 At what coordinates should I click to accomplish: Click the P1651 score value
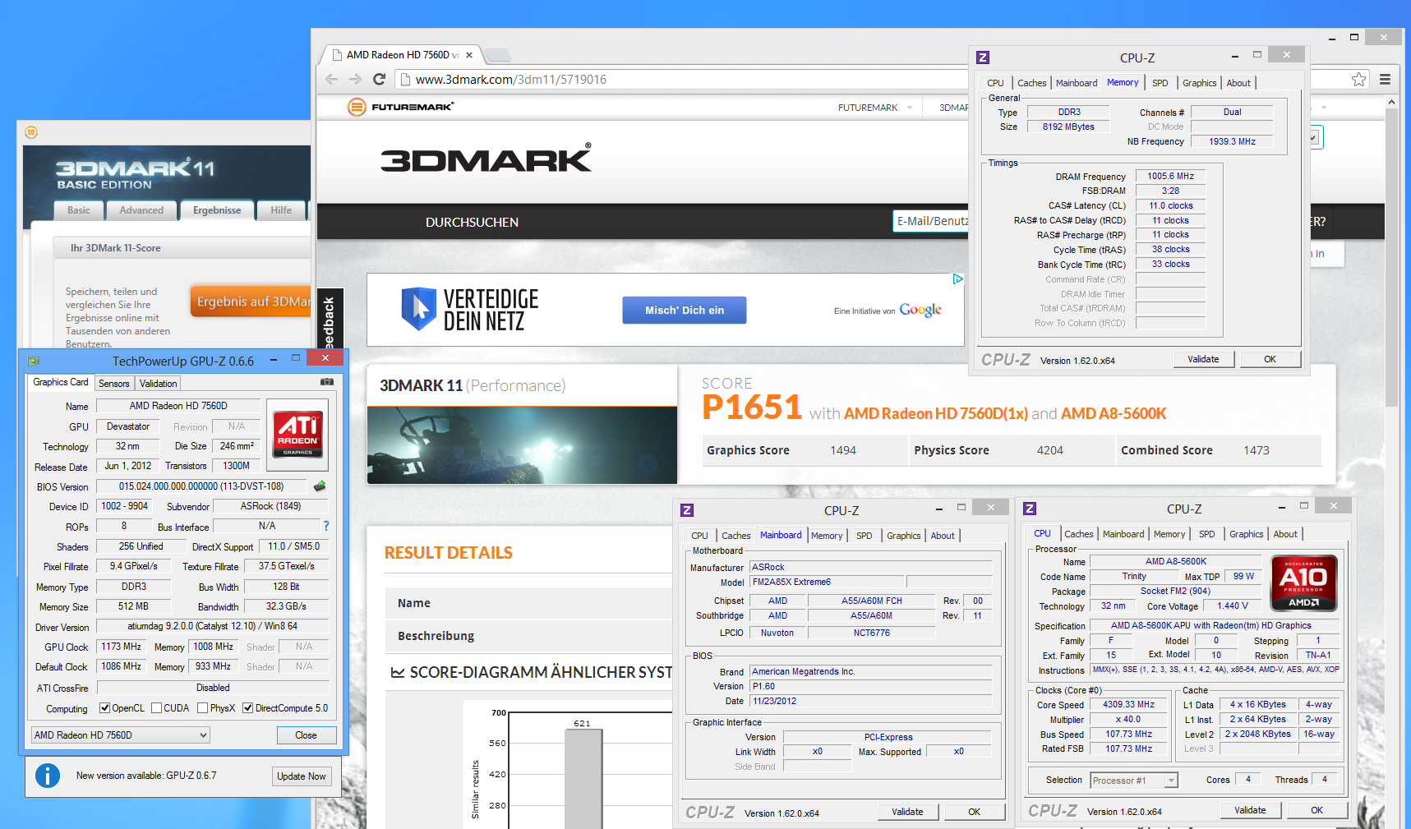click(752, 408)
